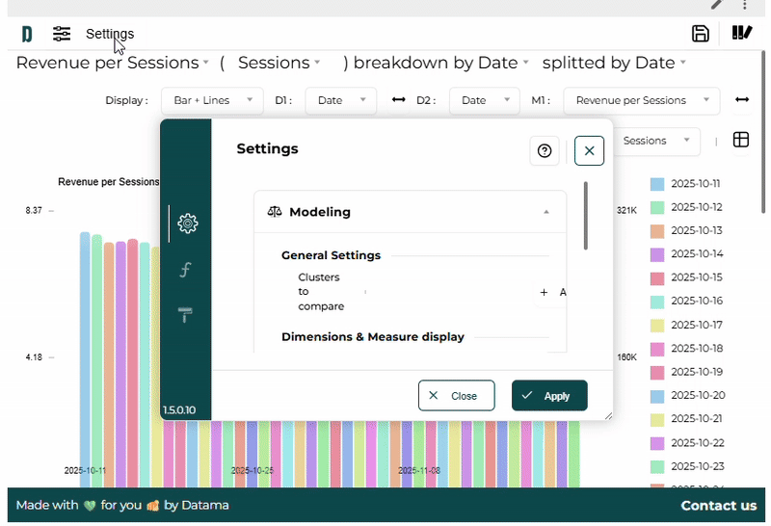
Task: Click the Settings menu label
Action: click(x=110, y=34)
